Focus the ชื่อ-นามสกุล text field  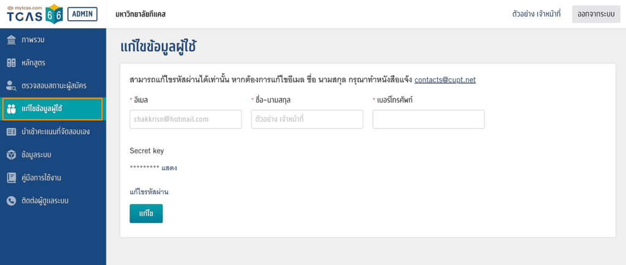307,119
